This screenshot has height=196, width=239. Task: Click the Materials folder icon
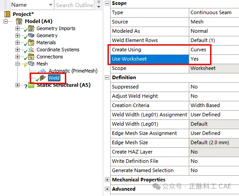pos(31,42)
